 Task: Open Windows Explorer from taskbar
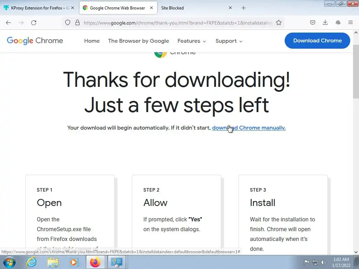coord(53,262)
